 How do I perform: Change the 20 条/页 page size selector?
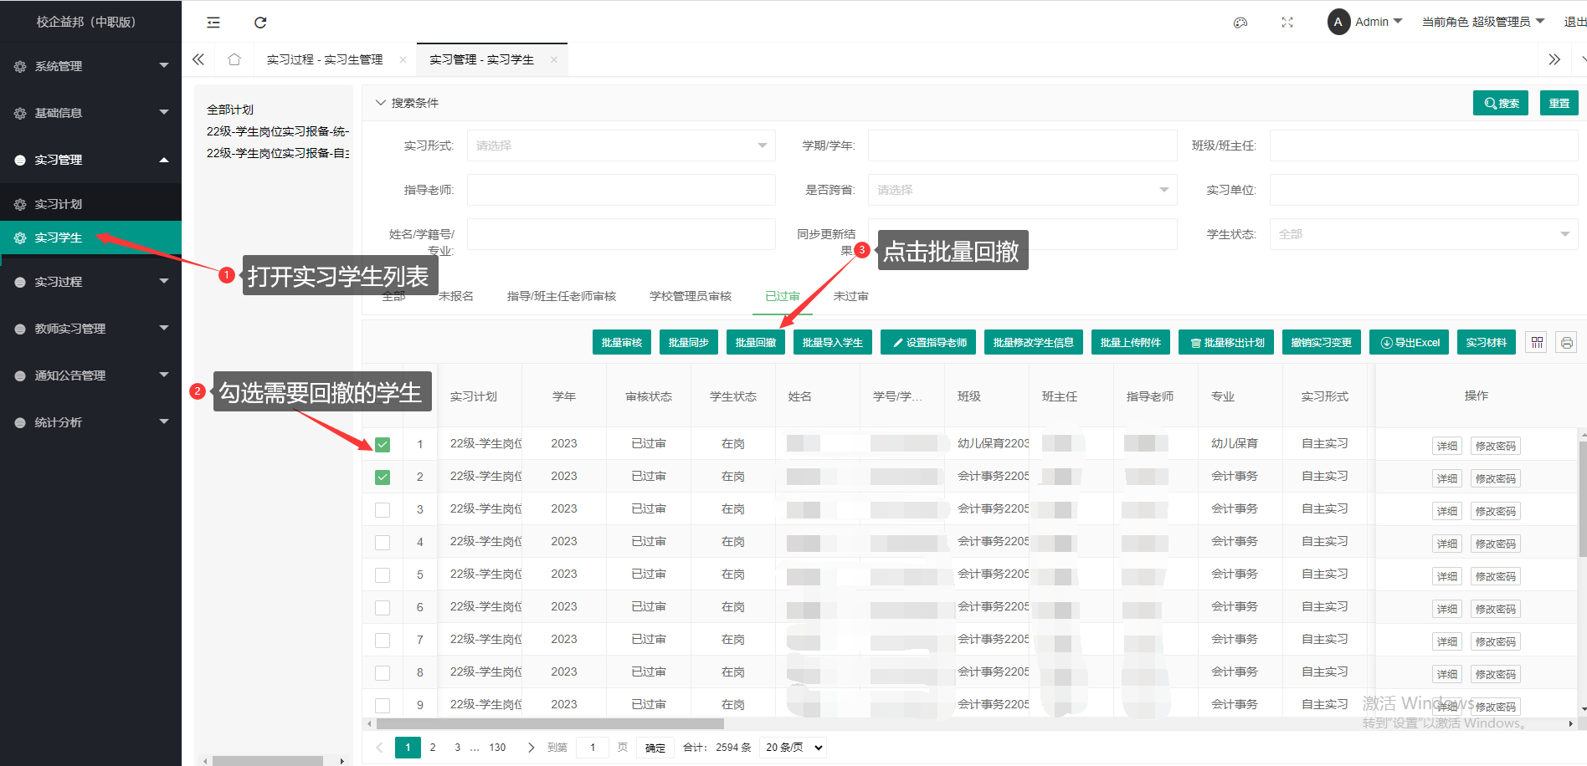pyautogui.click(x=793, y=748)
